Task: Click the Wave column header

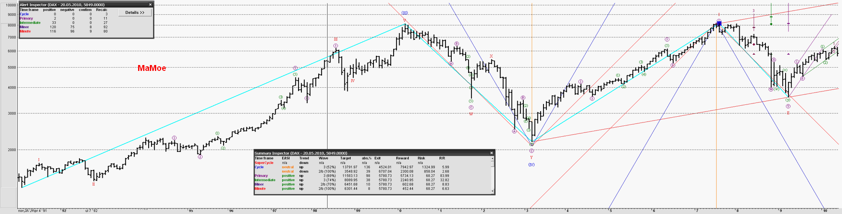Action: click(324, 158)
